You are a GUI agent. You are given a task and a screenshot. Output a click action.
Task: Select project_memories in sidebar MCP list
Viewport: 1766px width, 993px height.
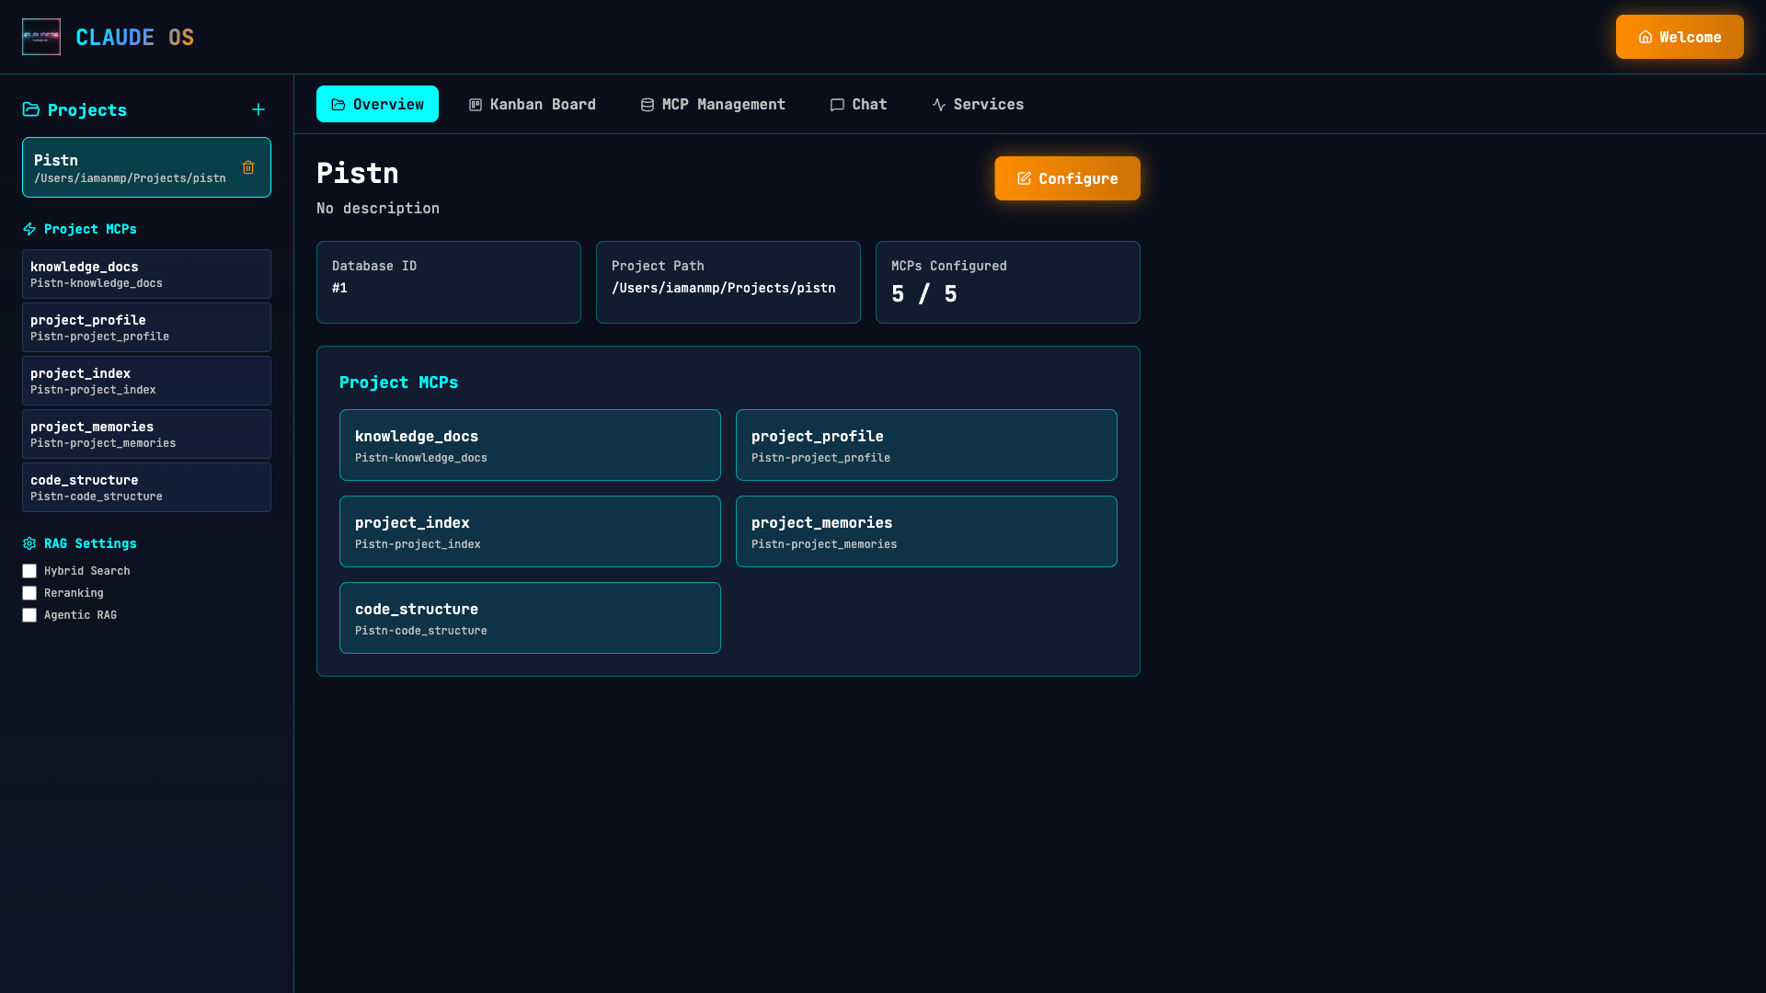(146, 434)
